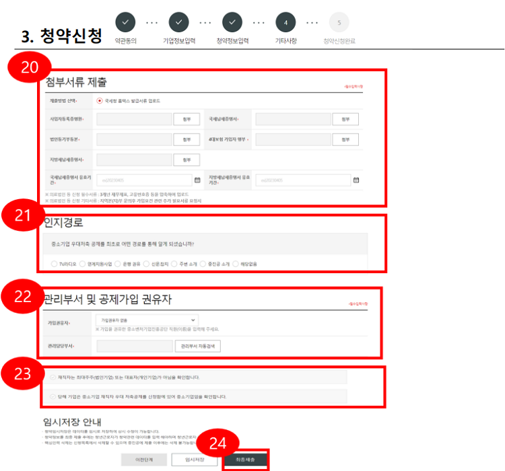Choose 은행 권유 as awareness route
Image resolution: width=505 pixels, height=471 pixels.
tap(119, 264)
